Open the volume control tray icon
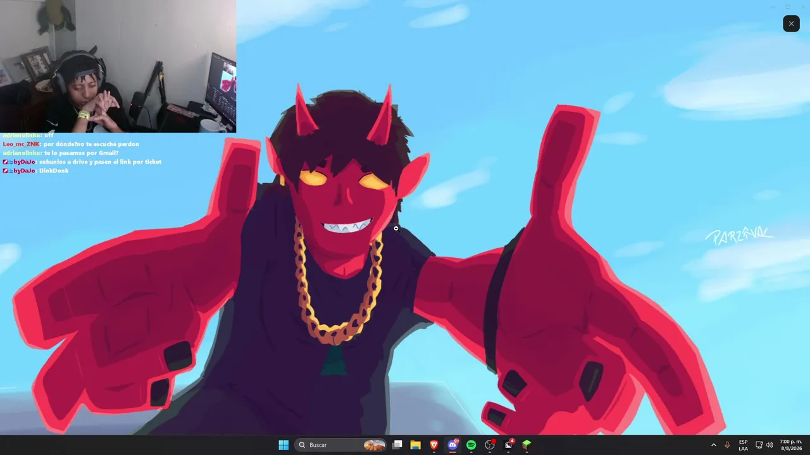 pyautogui.click(x=769, y=445)
